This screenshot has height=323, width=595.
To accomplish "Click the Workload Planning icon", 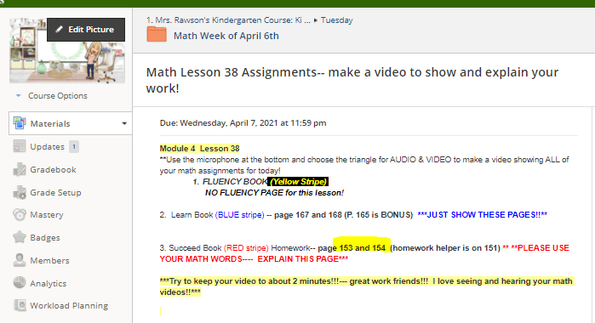I will 20,305.
